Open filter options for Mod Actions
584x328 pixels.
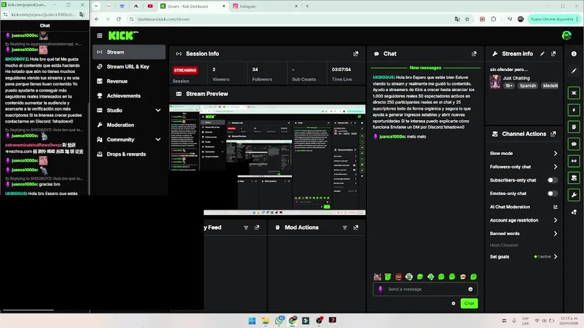(x=345, y=227)
